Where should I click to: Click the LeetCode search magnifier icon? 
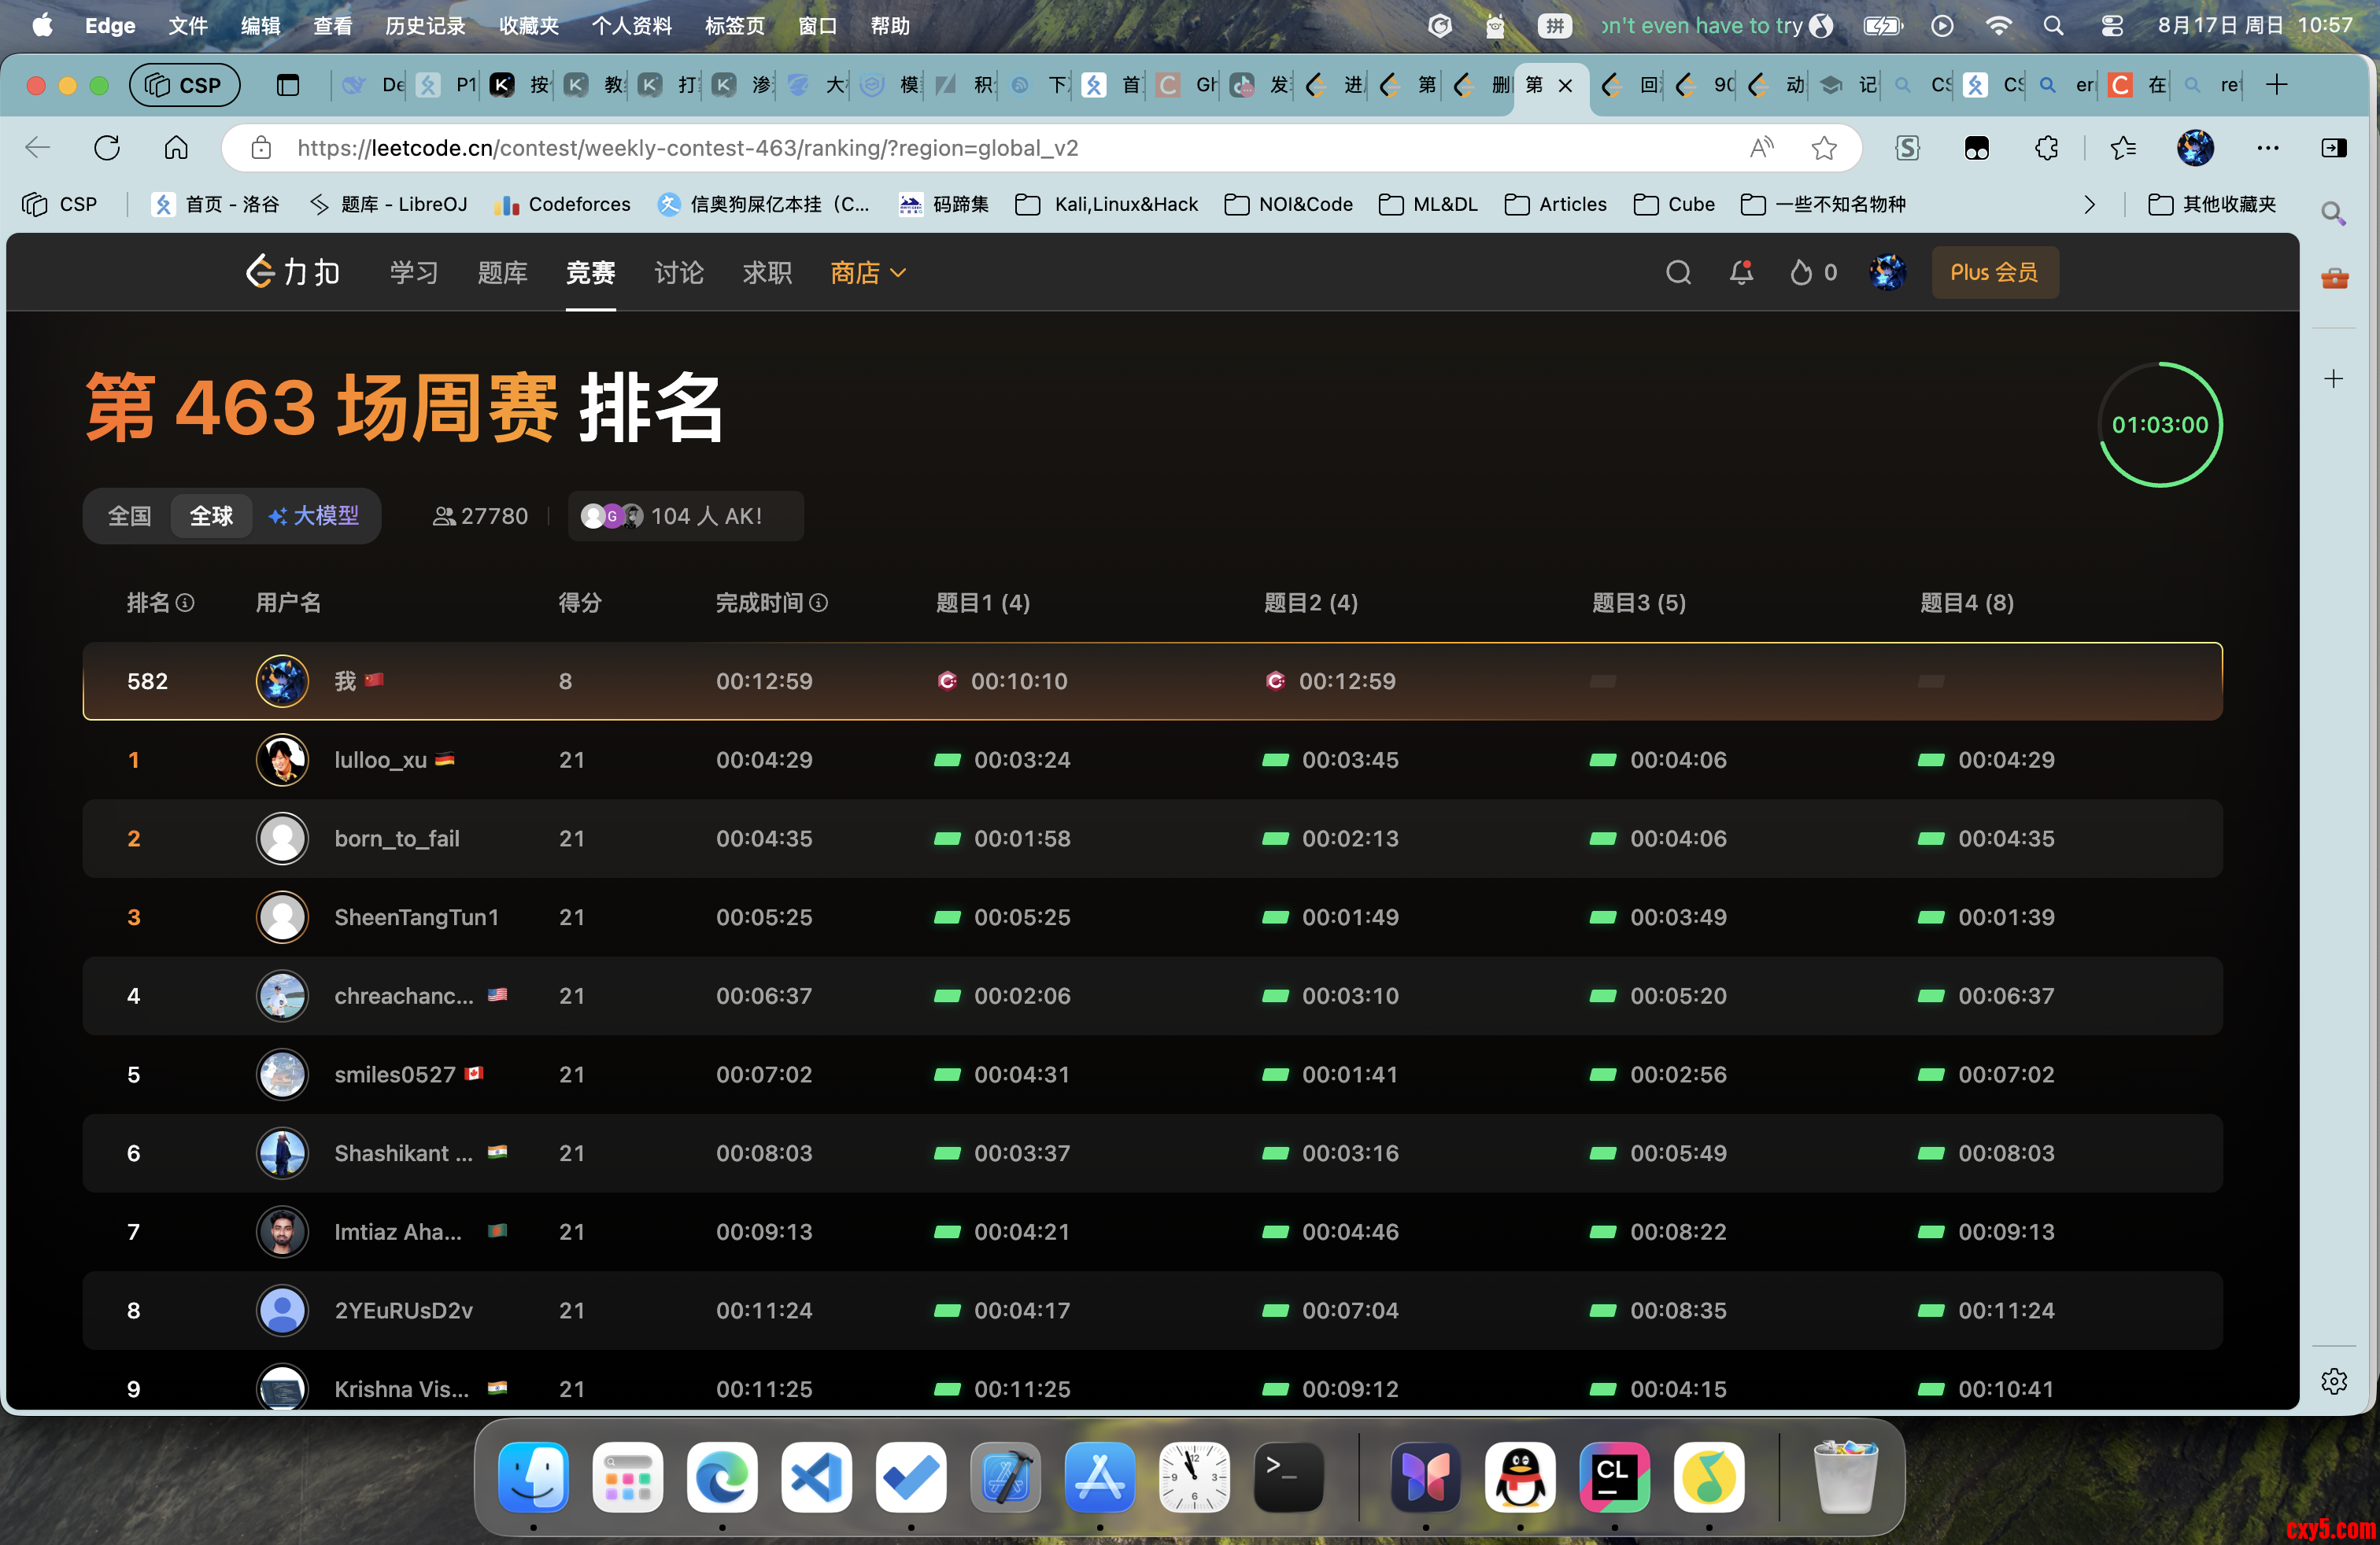pos(1678,272)
